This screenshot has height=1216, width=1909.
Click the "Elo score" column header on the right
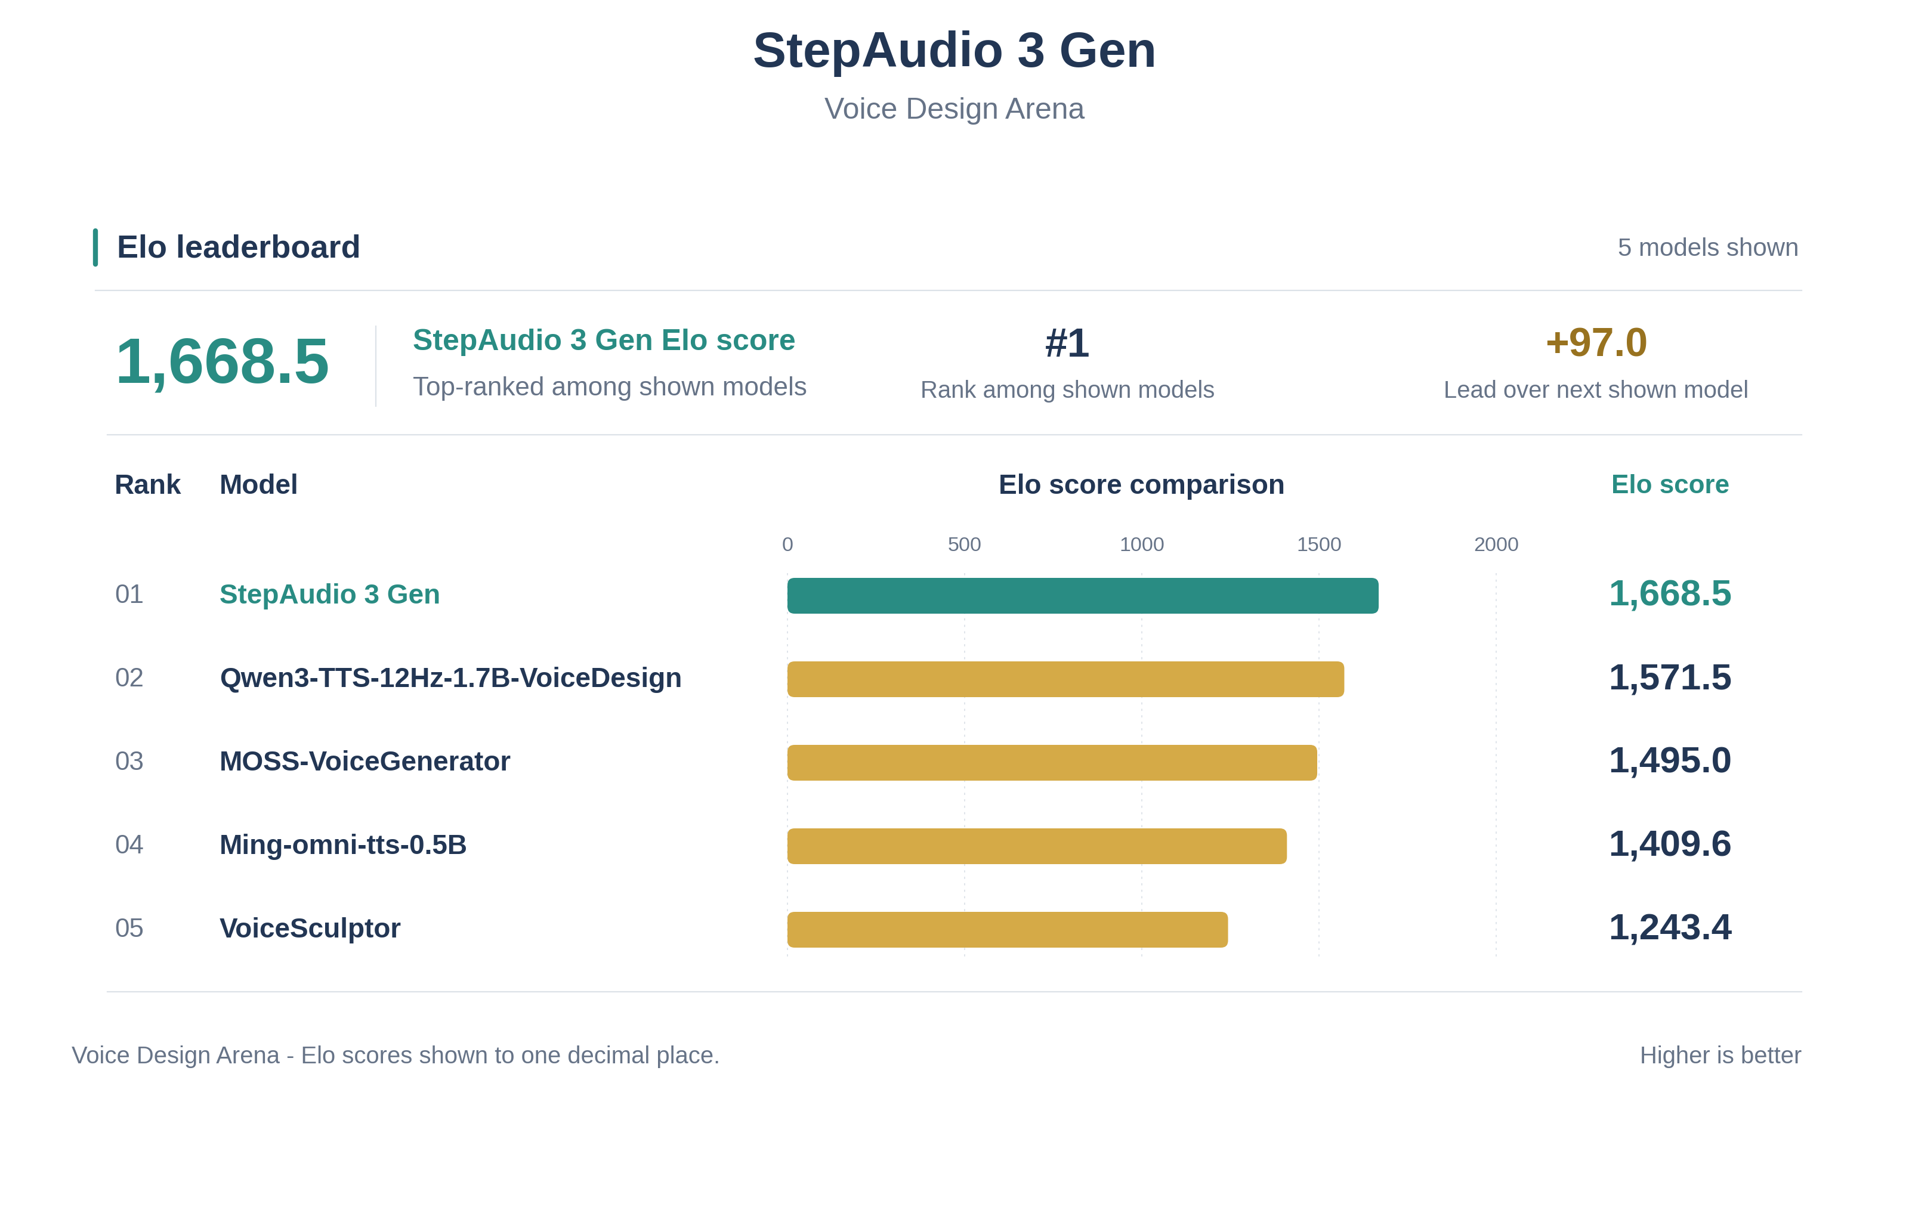click(1670, 484)
